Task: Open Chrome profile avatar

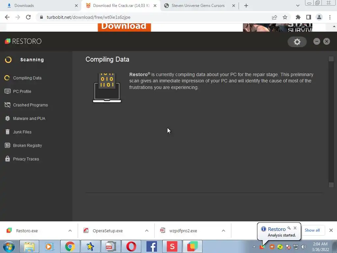Action: (x=319, y=17)
